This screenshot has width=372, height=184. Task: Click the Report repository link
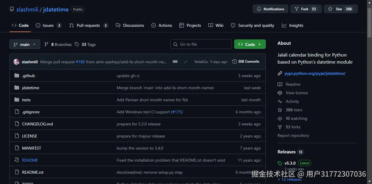click(x=293, y=135)
